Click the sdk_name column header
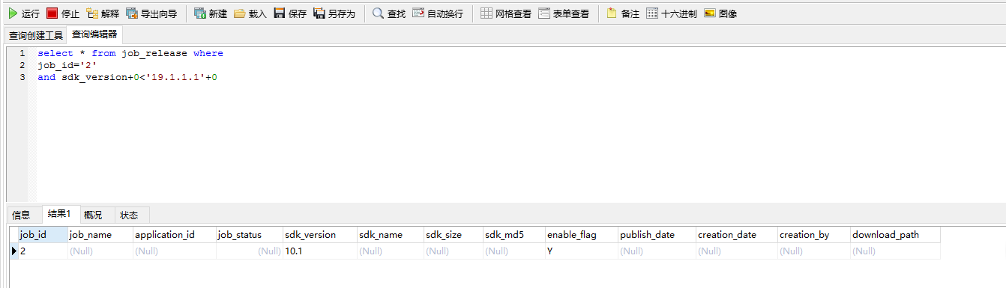Screen dimensions: 1006x288 click(x=391, y=235)
